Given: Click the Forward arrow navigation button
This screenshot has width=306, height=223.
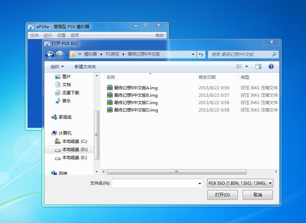Looking at the screenshot, I should coord(60,55).
